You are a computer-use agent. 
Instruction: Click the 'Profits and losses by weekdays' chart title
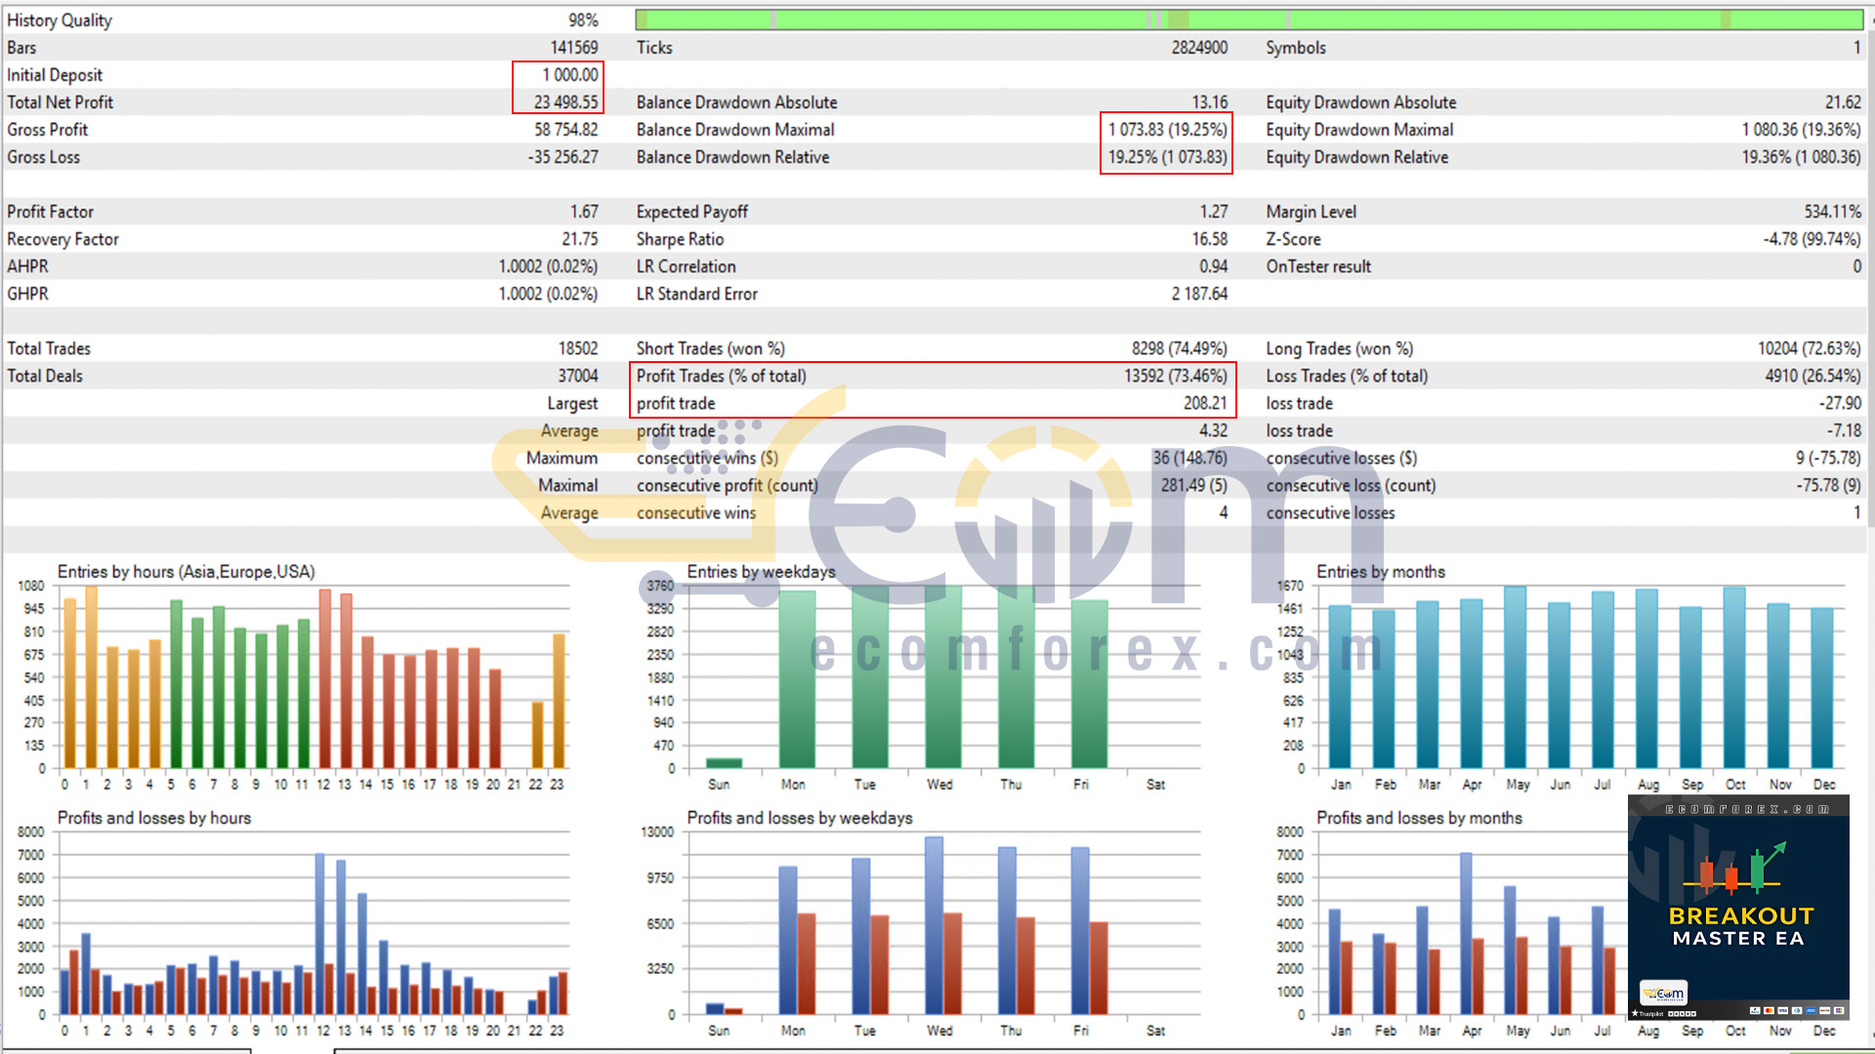(x=800, y=818)
